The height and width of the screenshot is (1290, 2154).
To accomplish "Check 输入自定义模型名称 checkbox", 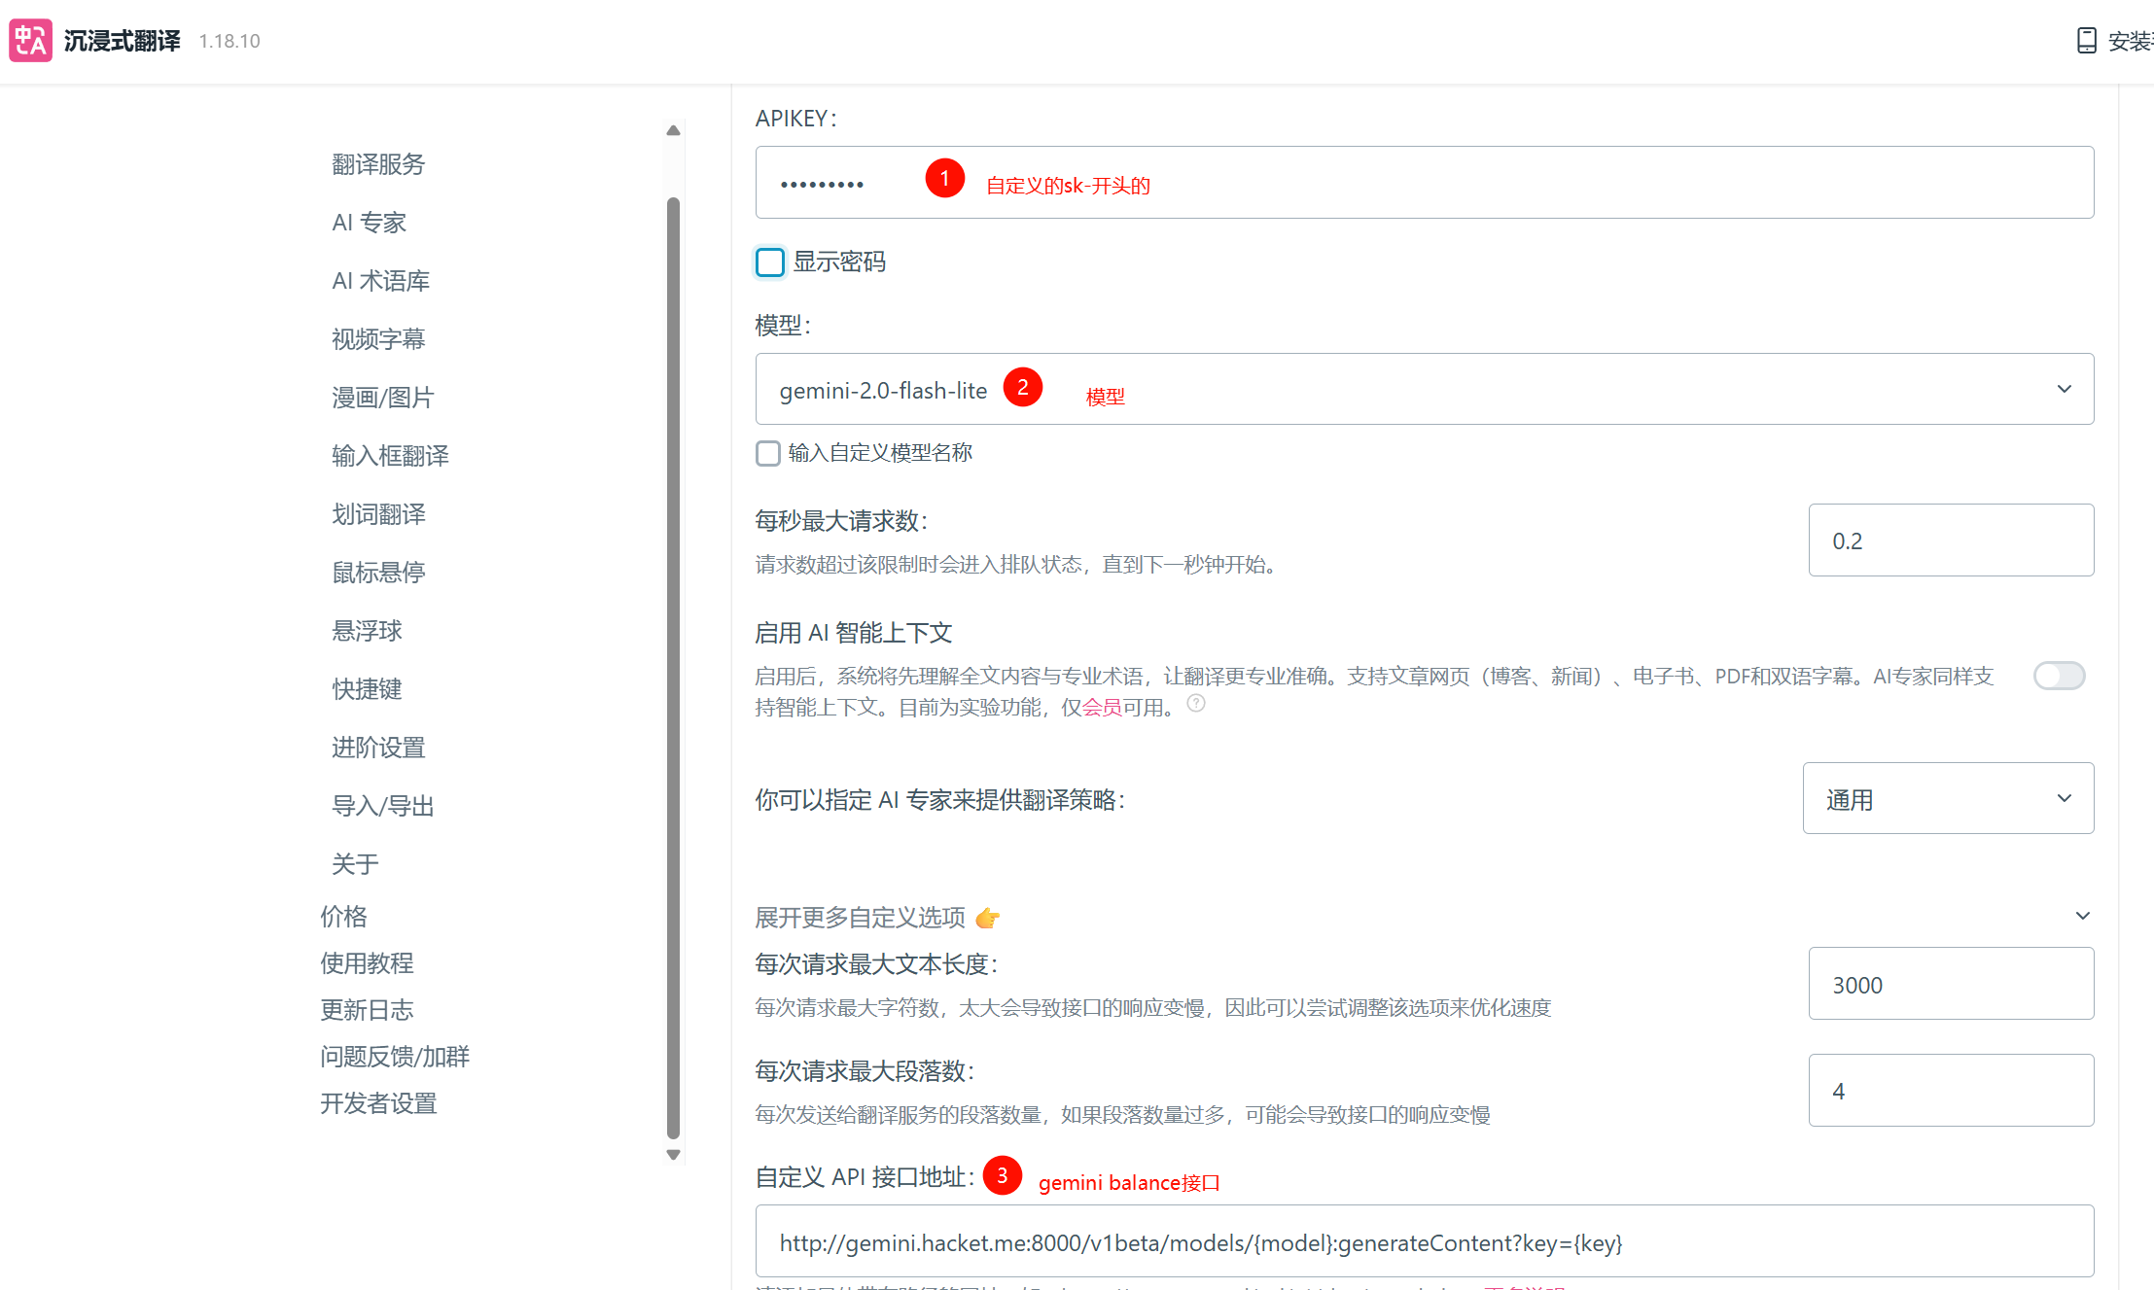I will [768, 453].
